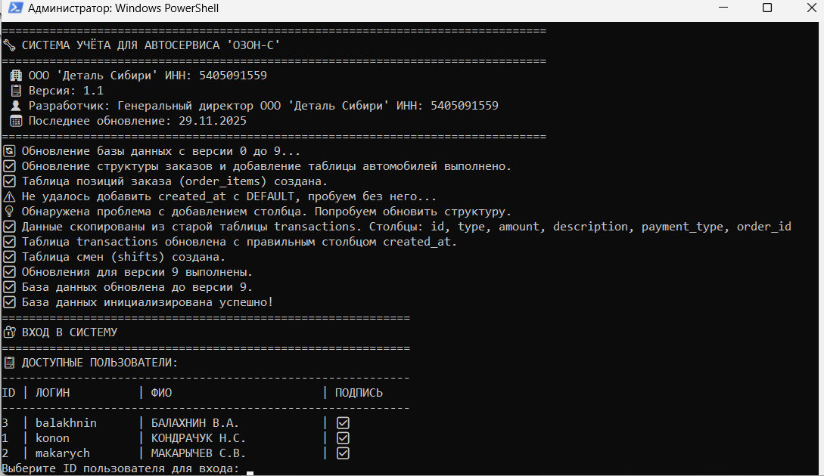Click the login 'balakhnin' in the table
The width and height of the screenshot is (824, 476).
pos(67,423)
